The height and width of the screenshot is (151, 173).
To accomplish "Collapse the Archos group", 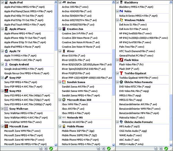I will pos(60,2).
